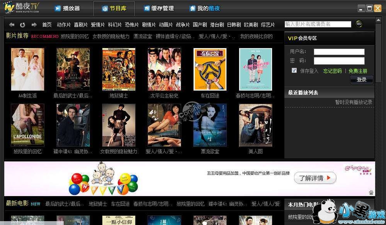The image size is (386, 225).
Task: Click the GO search icon
Action: tap(359, 24)
